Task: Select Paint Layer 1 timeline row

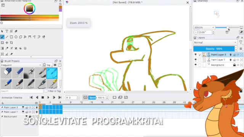Action: 11,112
